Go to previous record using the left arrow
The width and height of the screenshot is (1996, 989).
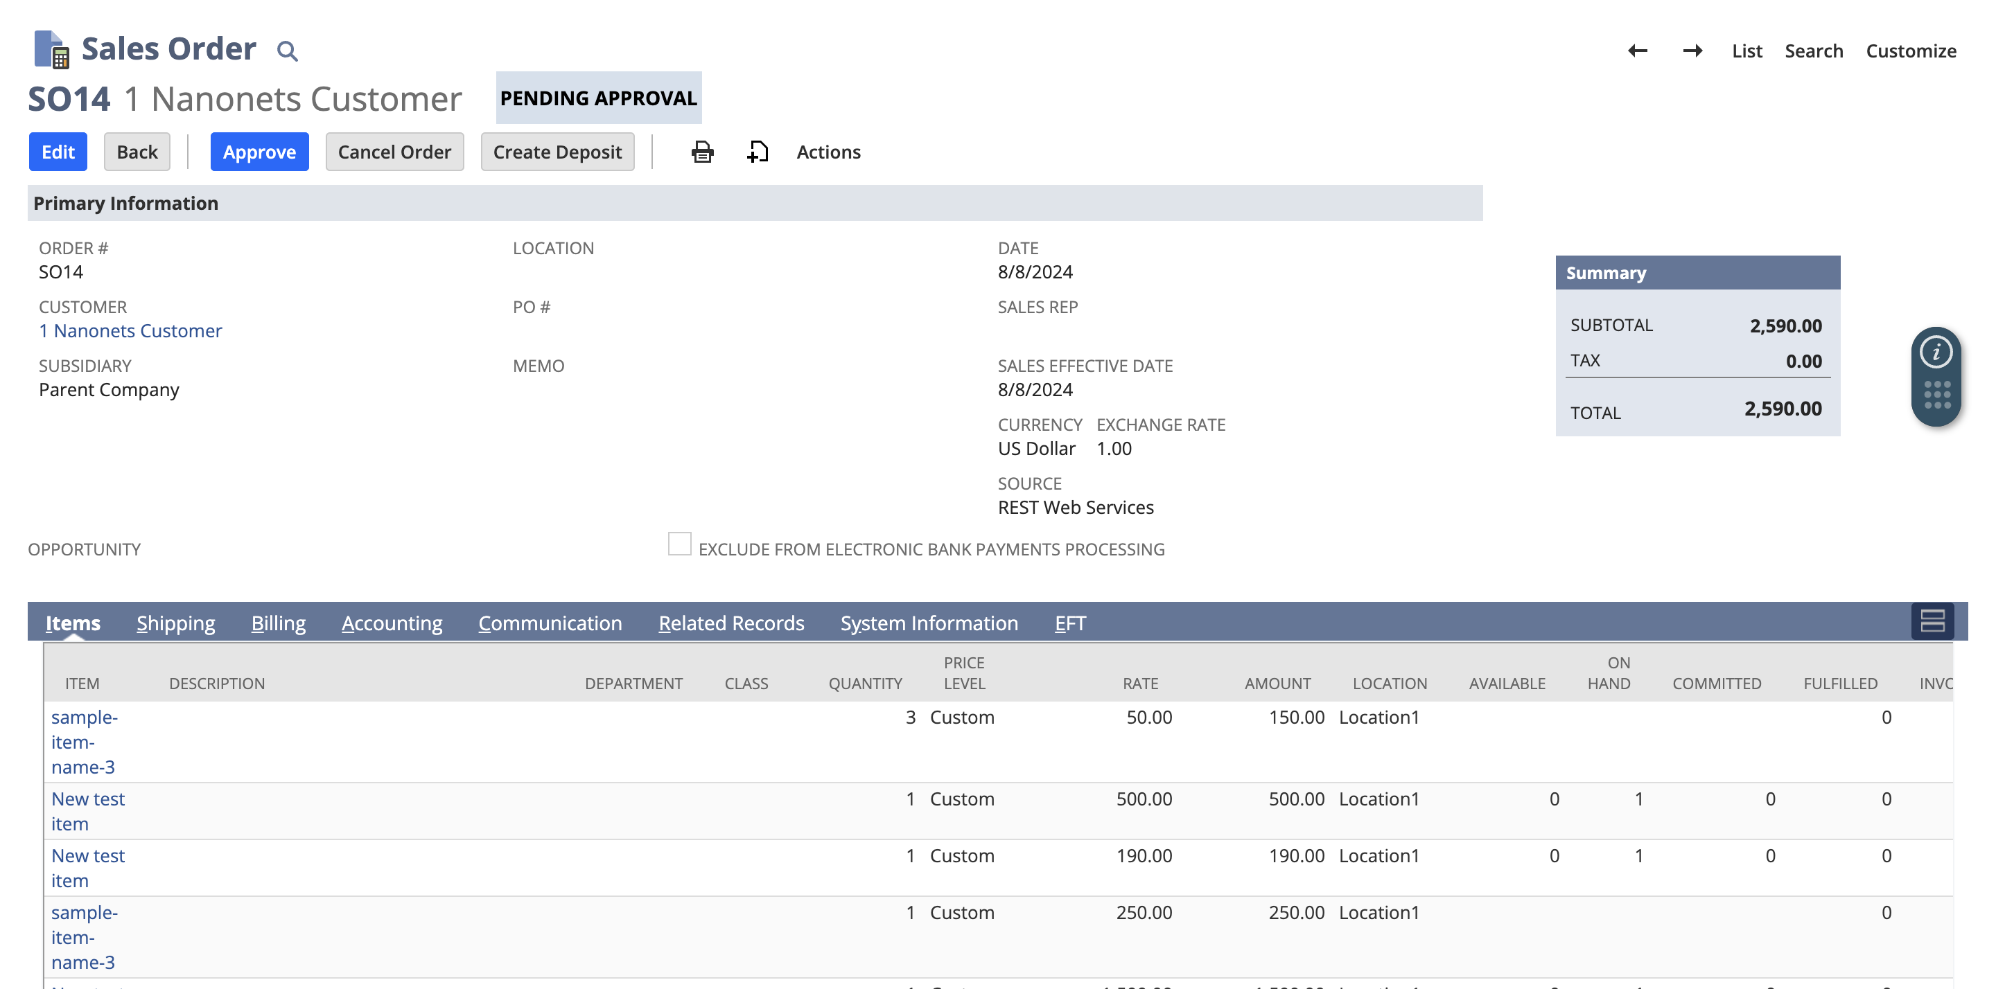pos(1636,51)
